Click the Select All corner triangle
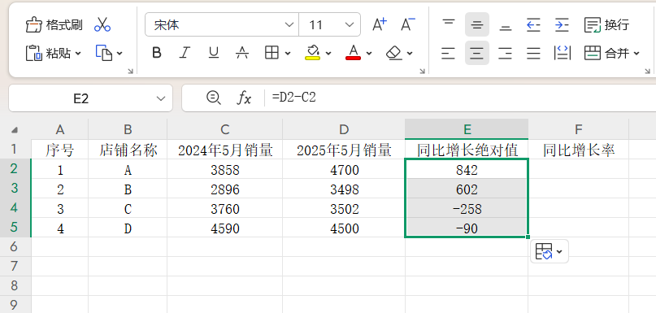The image size is (656, 313). (x=14, y=130)
